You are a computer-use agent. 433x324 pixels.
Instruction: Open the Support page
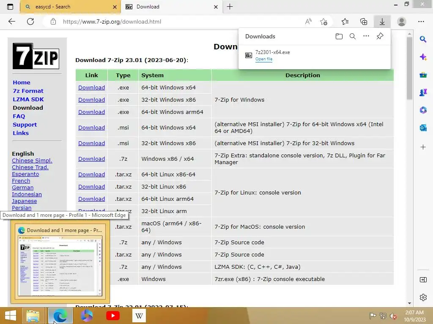[x=25, y=124]
